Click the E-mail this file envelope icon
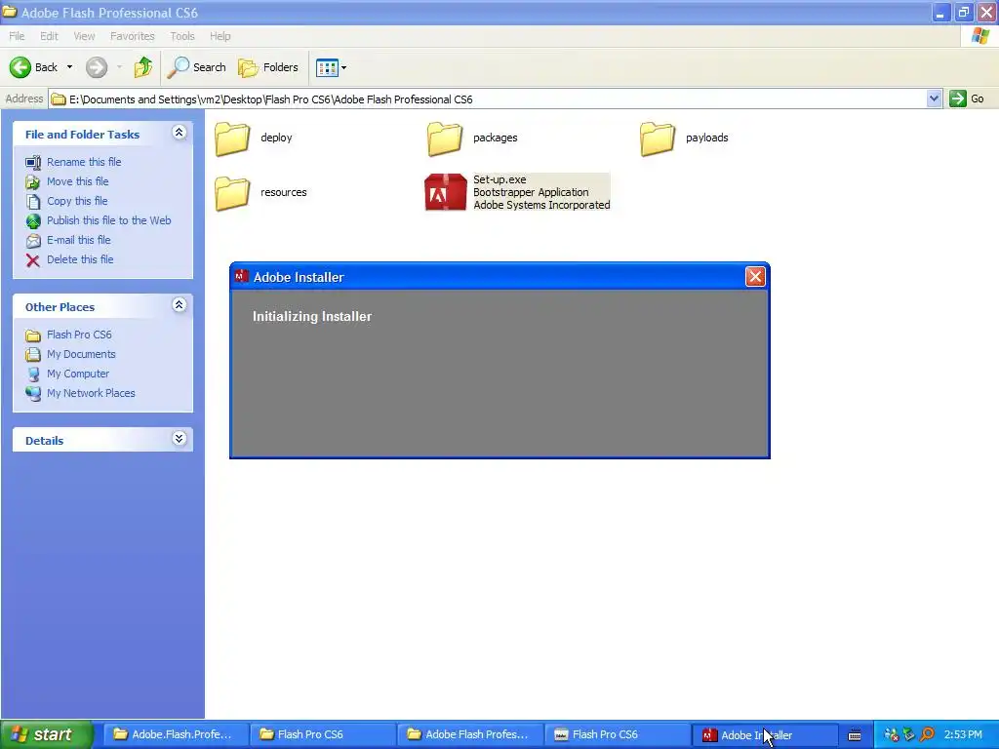The image size is (999, 749). pyautogui.click(x=33, y=241)
